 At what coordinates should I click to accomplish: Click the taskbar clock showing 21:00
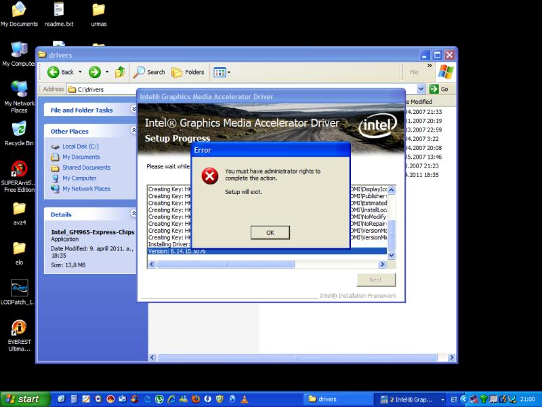[527, 400]
